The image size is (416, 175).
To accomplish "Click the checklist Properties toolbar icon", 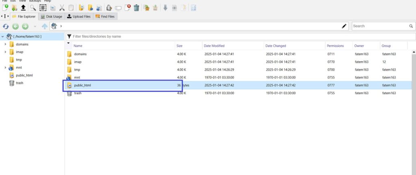I will [x=194, y=8].
